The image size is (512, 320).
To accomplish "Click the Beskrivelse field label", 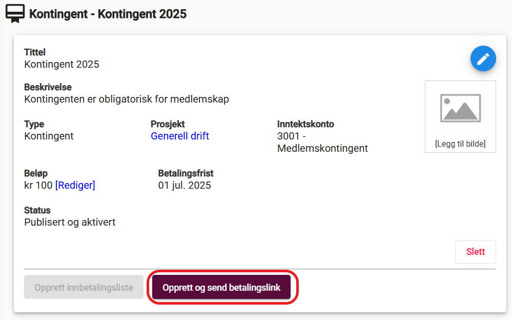I will coord(48,87).
